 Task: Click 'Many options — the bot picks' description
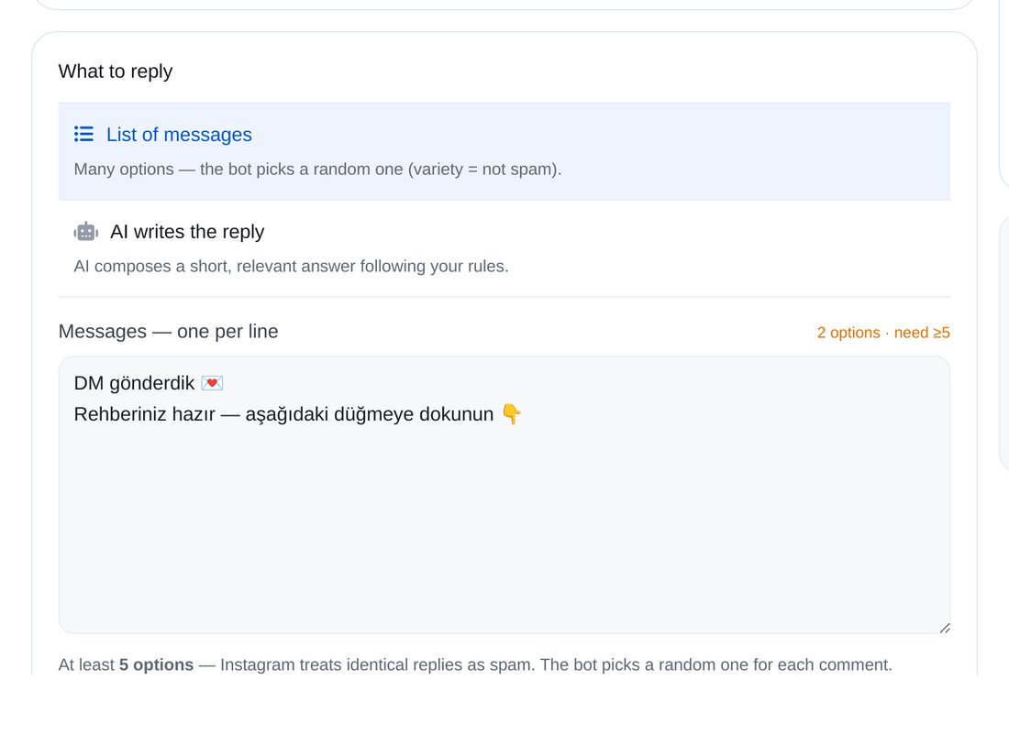coord(317,170)
